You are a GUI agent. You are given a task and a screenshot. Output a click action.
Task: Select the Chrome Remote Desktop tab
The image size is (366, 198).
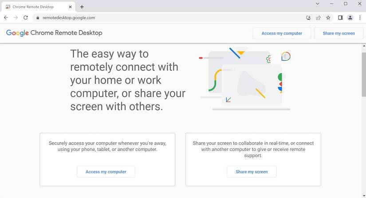coord(38,7)
